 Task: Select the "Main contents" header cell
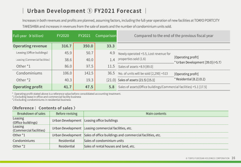(156, 114)
